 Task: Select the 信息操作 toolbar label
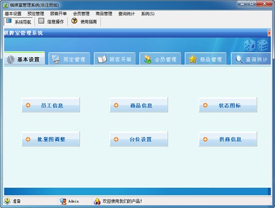(56, 22)
